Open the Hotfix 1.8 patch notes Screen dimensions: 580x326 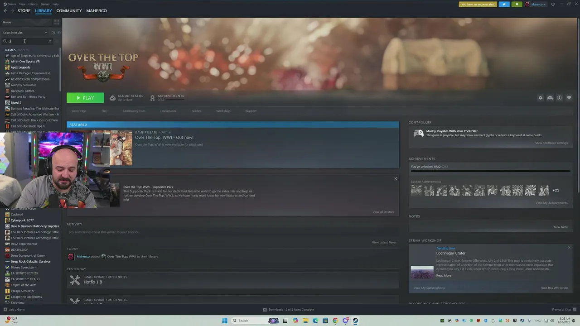tap(232, 280)
